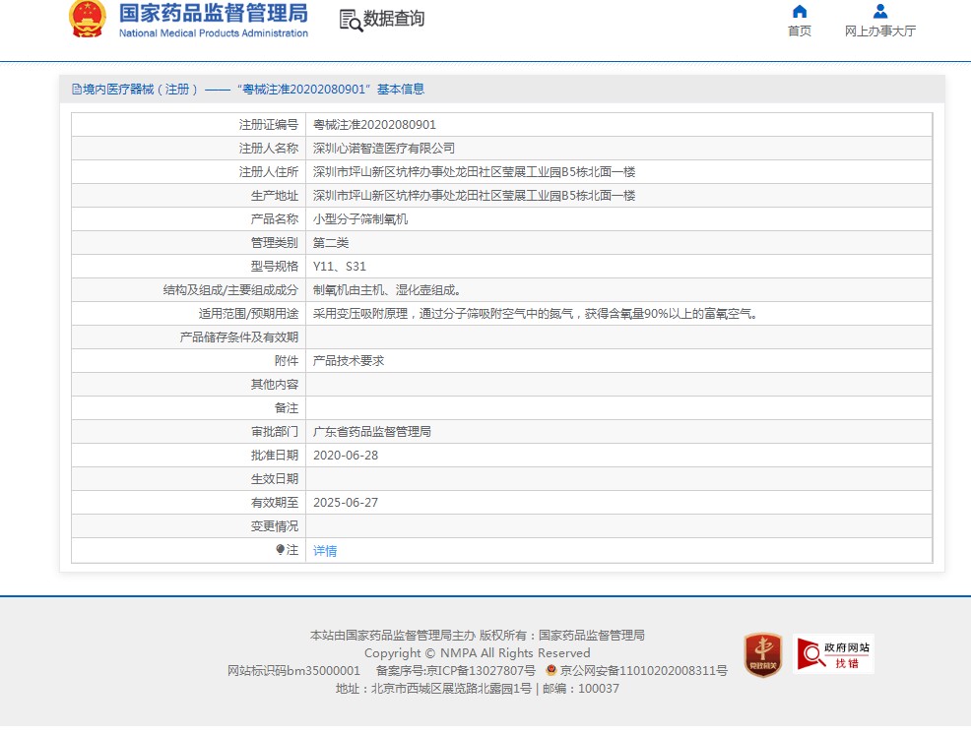Click the 注册人住所 address value
This screenshot has height=735, width=971.
tap(475, 172)
